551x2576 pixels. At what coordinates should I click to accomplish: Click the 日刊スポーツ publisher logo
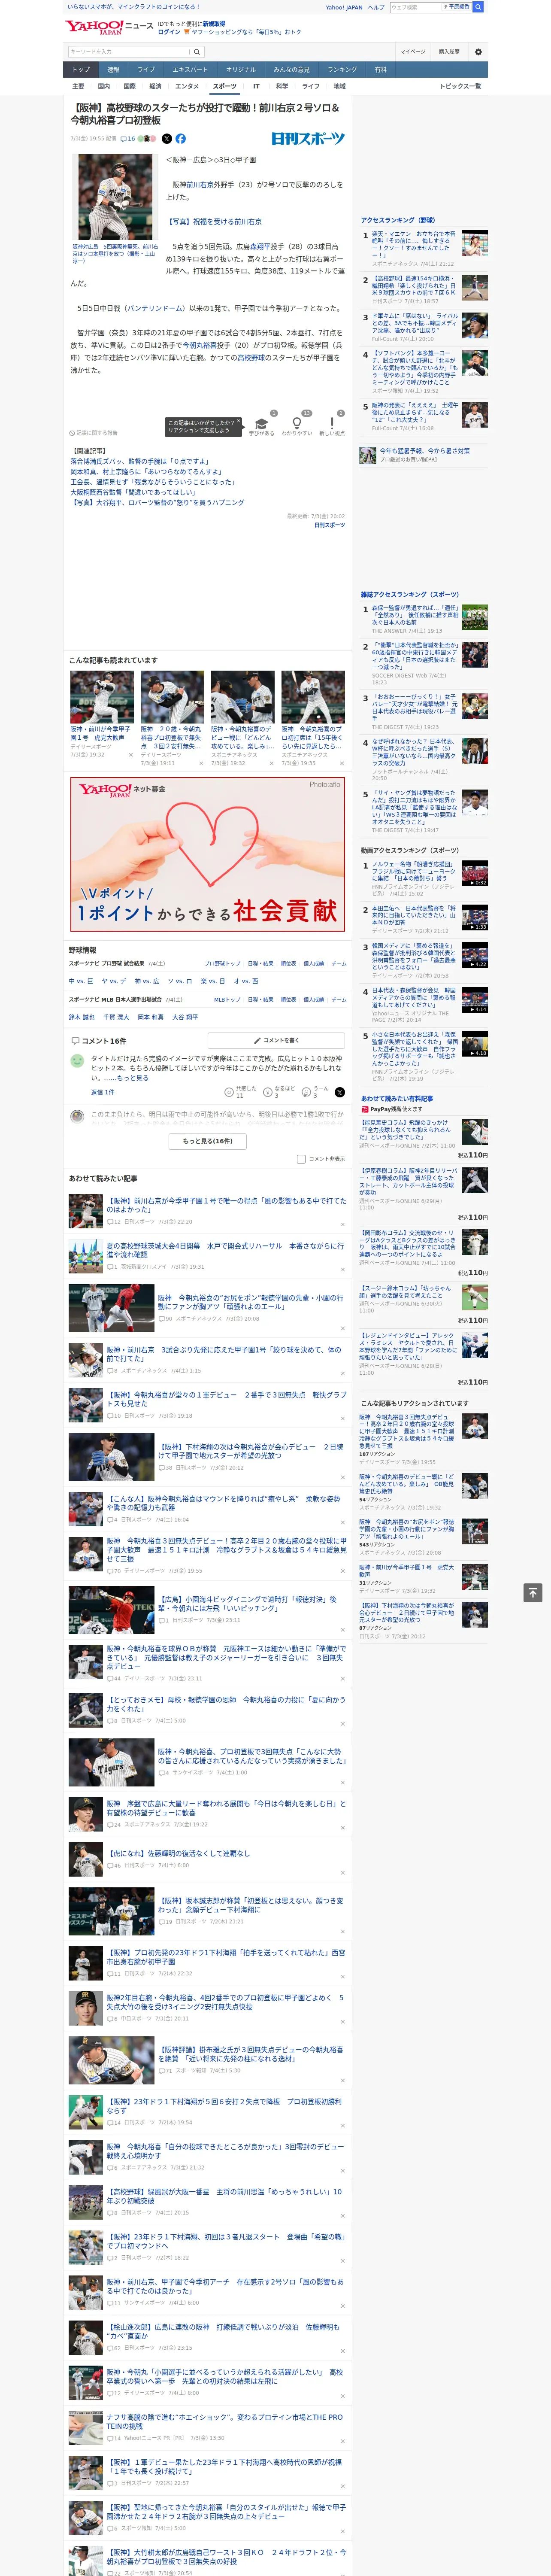(x=308, y=139)
